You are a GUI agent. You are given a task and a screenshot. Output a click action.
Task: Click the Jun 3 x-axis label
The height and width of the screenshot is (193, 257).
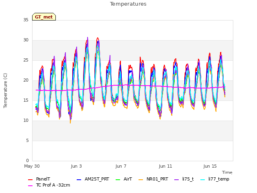click(76, 166)
